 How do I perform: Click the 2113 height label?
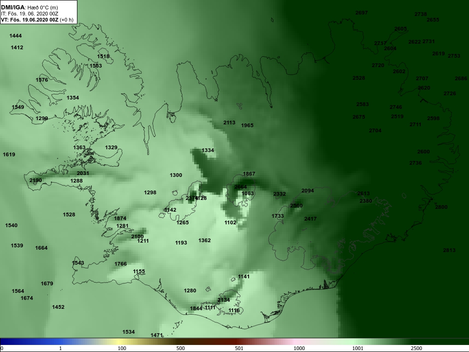click(x=229, y=122)
